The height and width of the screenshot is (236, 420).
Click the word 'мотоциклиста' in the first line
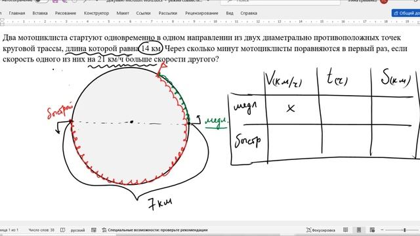[43, 38]
